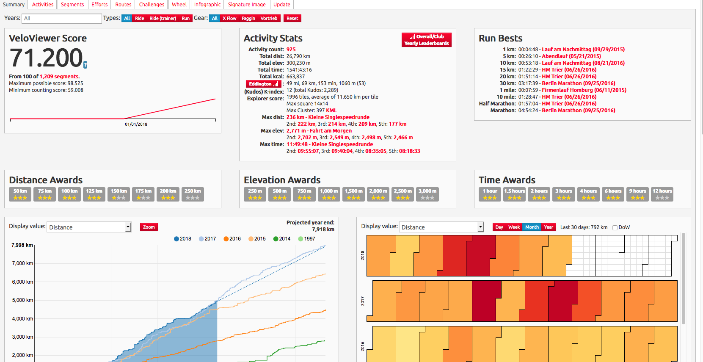703x362 pixels.
Task: Toggle the 2018 series legend swatch
Action: [x=176, y=239]
